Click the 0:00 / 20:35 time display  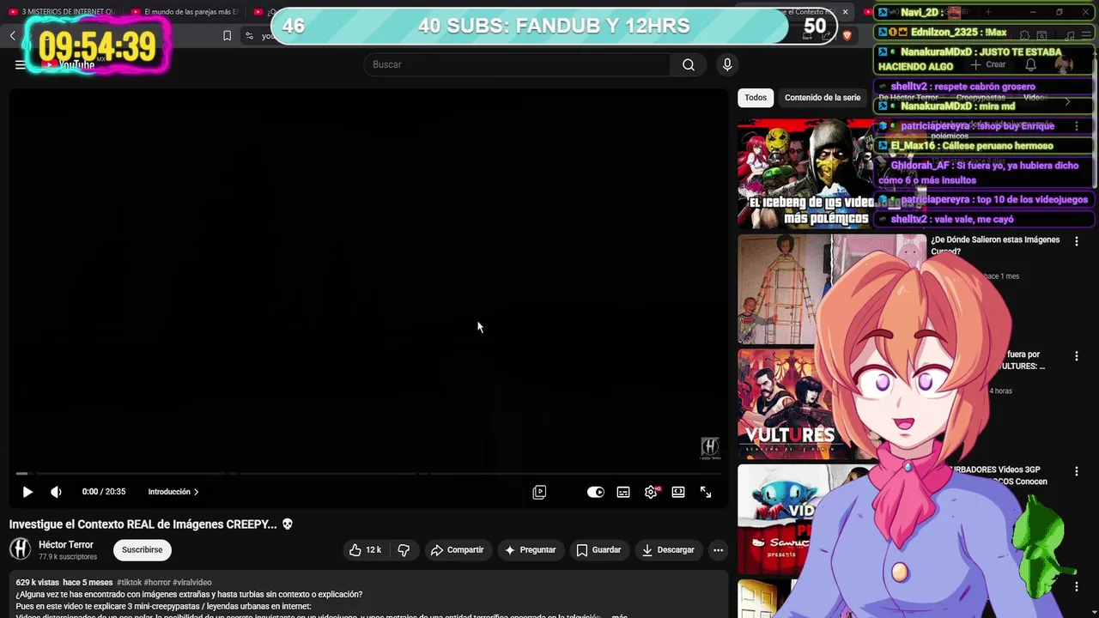click(104, 492)
